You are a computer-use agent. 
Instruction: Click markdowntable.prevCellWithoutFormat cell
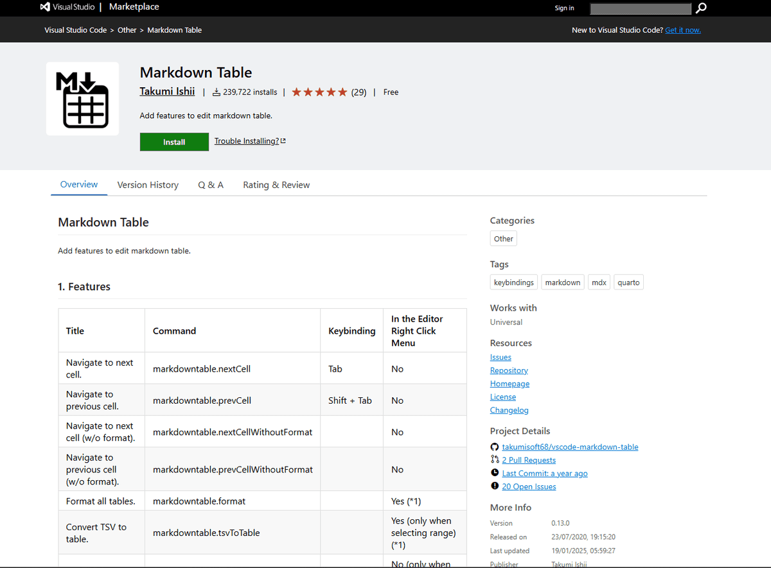pos(233,469)
